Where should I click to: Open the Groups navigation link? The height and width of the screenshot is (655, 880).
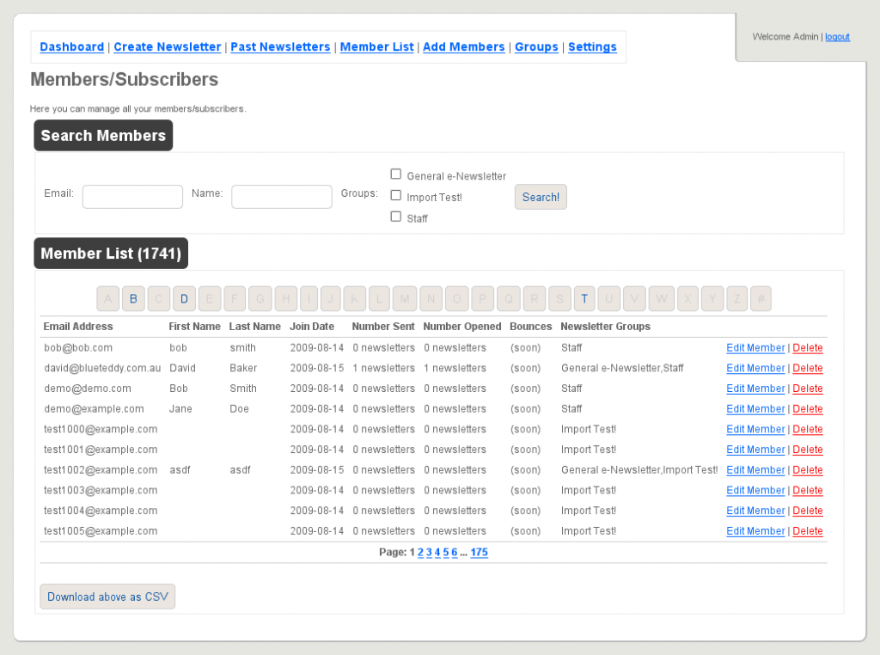536,47
